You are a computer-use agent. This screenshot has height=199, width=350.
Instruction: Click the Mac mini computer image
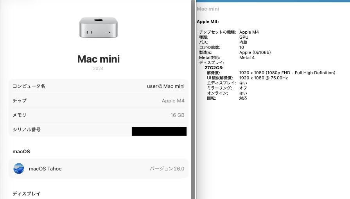tap(98, 27)
